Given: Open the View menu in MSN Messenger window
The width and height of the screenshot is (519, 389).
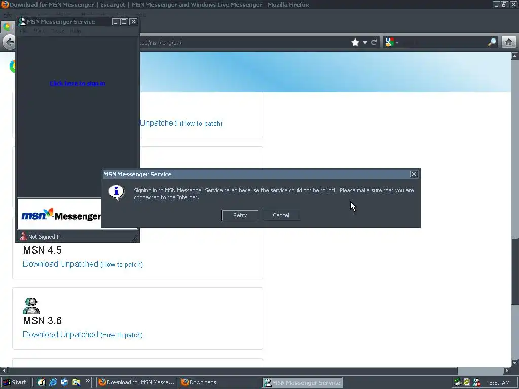Looking at the screenshot, I should pyautogui.click(x=40, y=31).
